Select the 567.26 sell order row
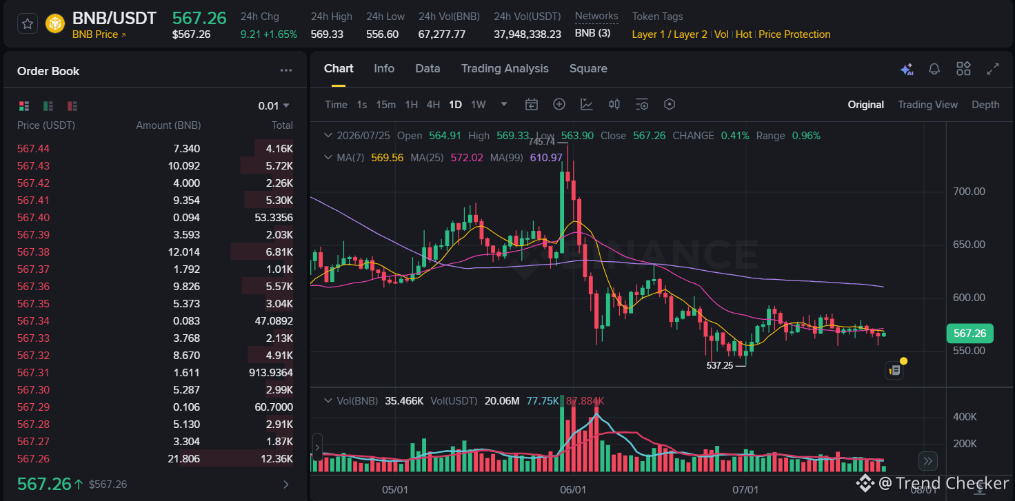Image resolution: width=1015 pixels, height=501 pixels. pos(155,458)
